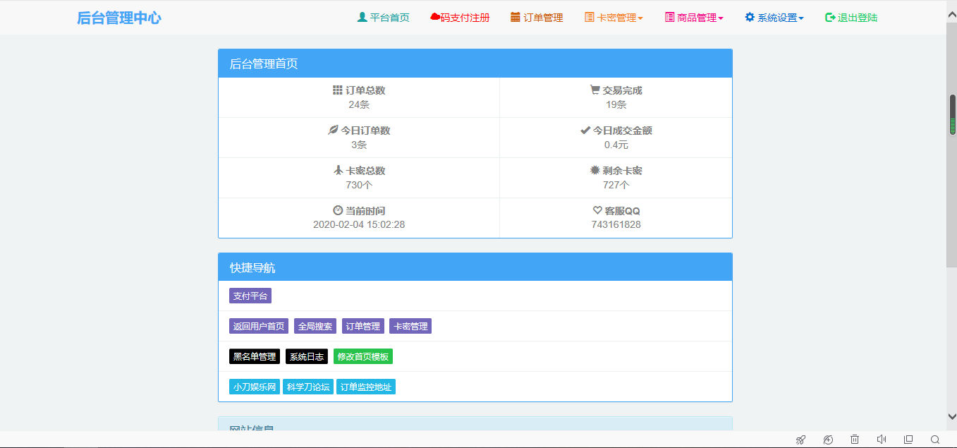The height and width of the screenshot is (448, 957).
Task: Open 黑名单管理 from quick navigation
Action: [x=254, y=356]
